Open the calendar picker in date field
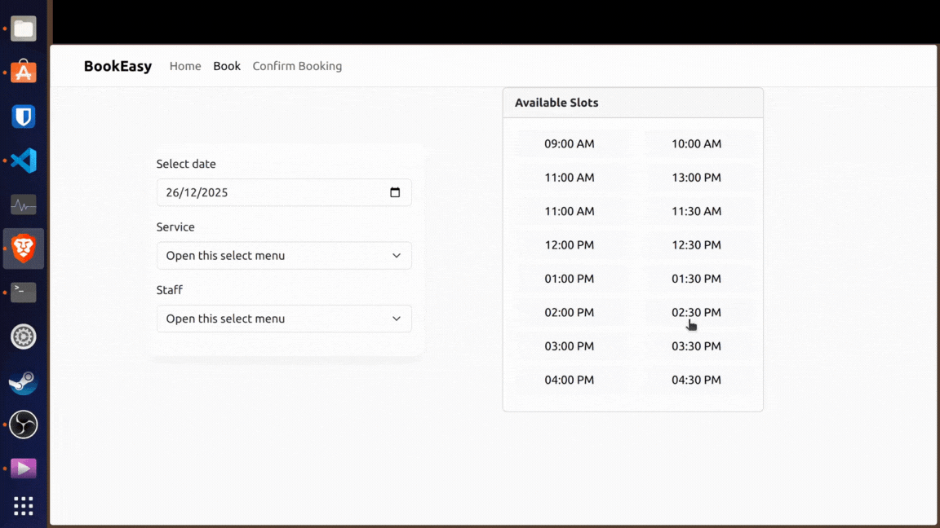This screenshot has height=528, width=940. pyautogui.click(x=394, y=192)
